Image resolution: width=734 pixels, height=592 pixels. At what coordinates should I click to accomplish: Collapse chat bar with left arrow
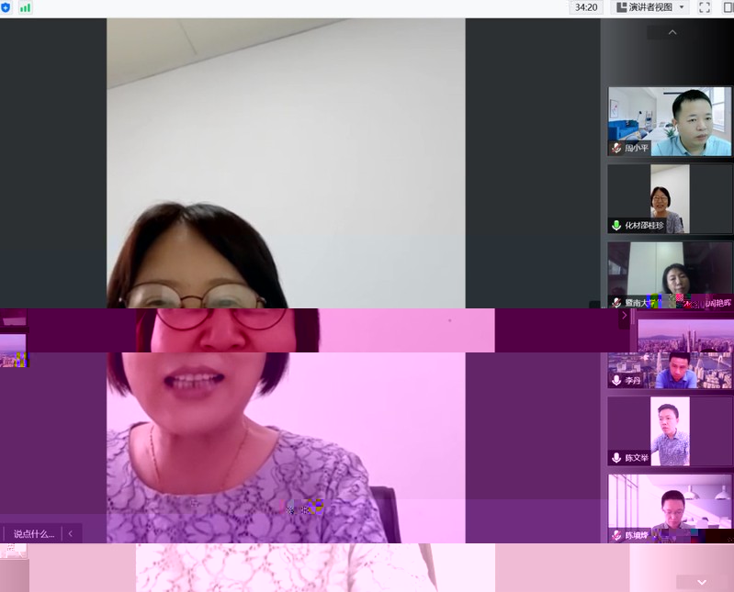(x=71, y=533)
